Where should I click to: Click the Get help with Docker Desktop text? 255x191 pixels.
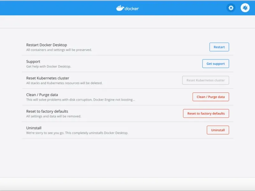48,67
